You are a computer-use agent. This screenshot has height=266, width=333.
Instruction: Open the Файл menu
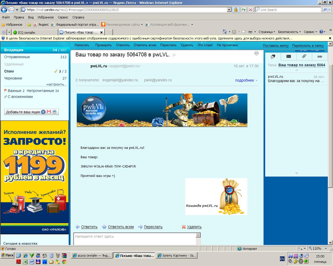point(6,17)
